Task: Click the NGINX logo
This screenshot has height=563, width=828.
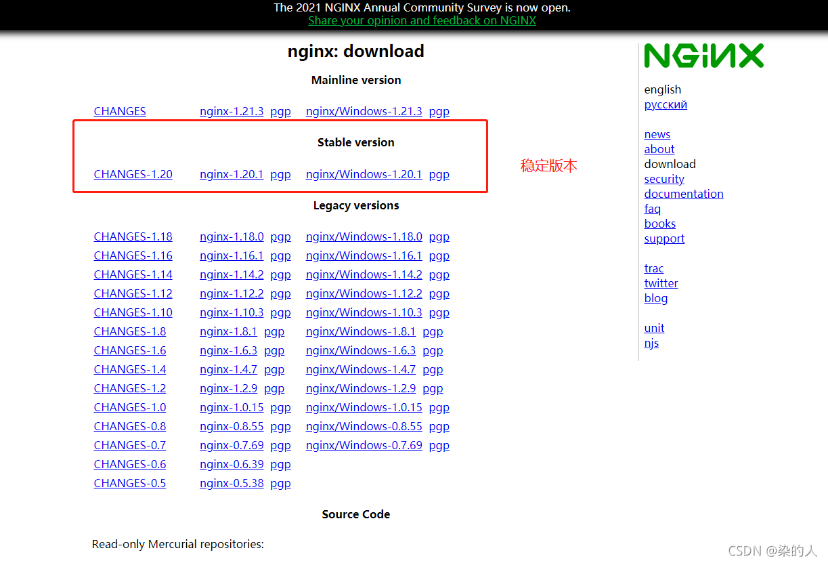Action: tap(703, 56)
